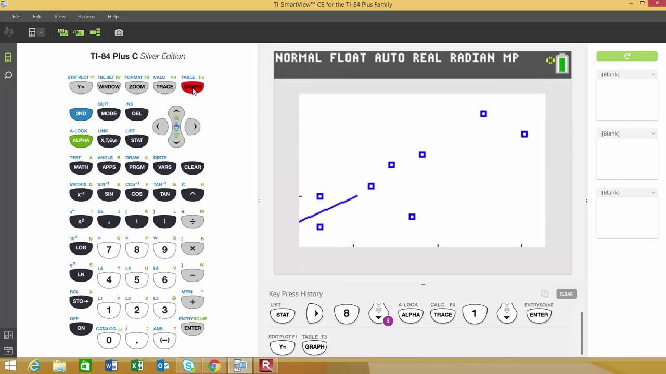Open the Edit menu

37,17
